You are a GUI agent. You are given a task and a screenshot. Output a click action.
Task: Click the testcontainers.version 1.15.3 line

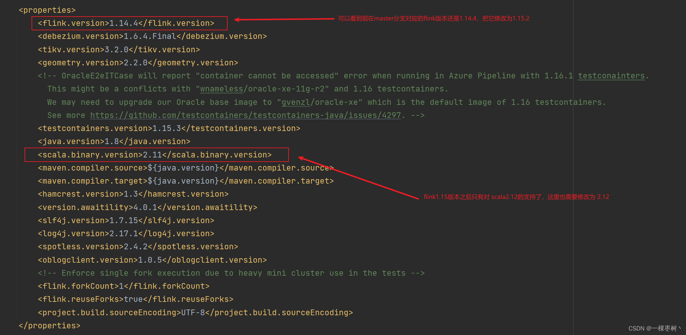click(169, 128)
